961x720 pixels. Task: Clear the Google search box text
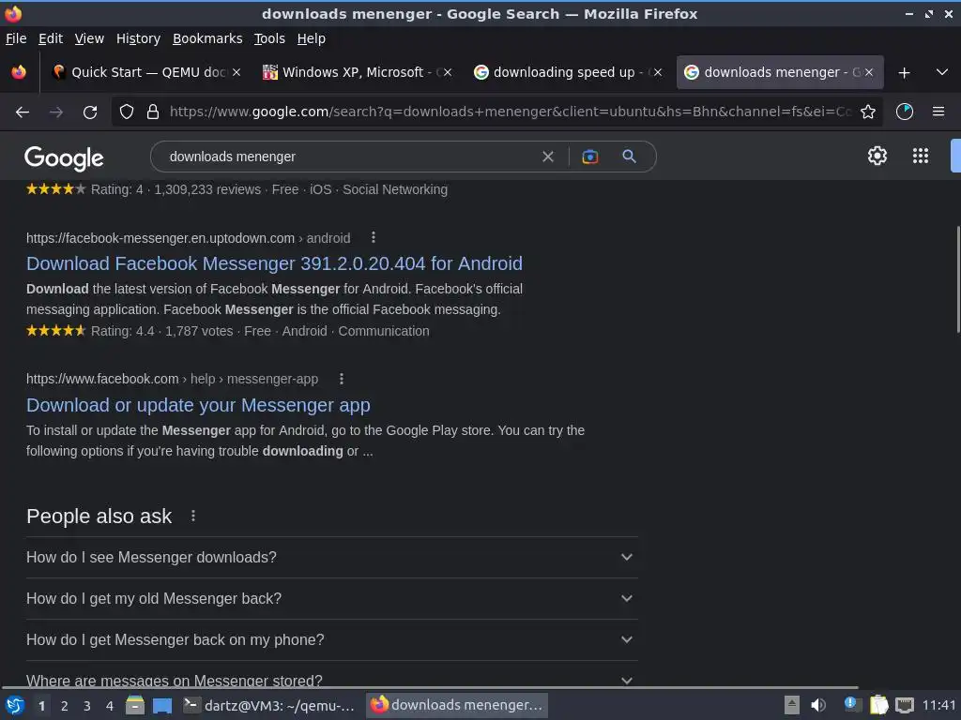(548, 157)
